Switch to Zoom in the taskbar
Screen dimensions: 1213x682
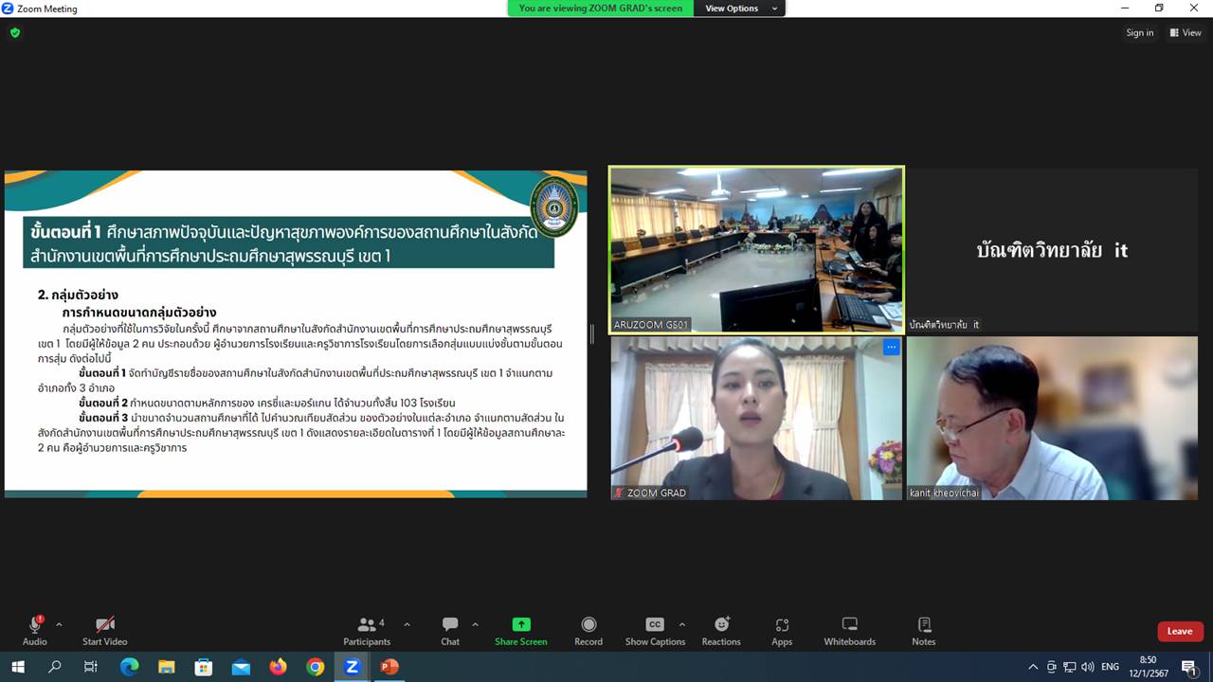(x=353, y=667)
